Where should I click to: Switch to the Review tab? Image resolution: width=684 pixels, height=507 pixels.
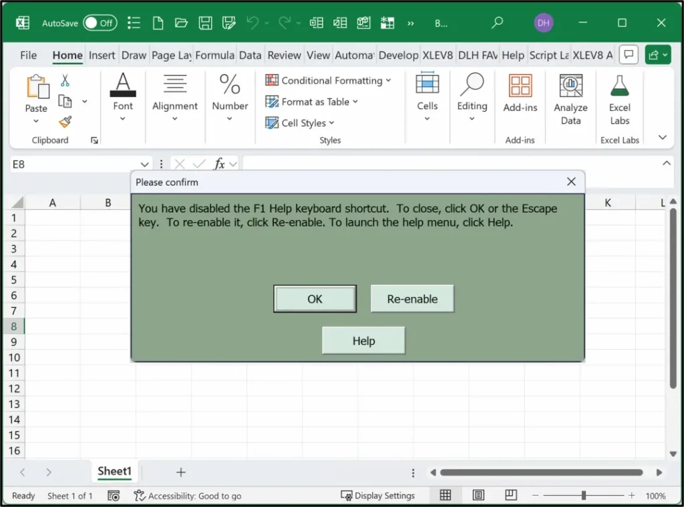pyautogui.click(x=284, y=55)
